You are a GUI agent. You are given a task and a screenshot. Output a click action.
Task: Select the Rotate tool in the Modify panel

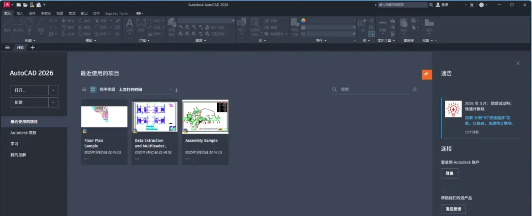[x=84, y=21]
